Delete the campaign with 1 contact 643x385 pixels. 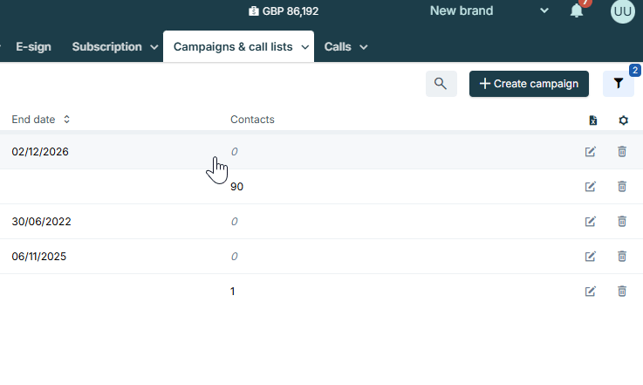[622, 291]
